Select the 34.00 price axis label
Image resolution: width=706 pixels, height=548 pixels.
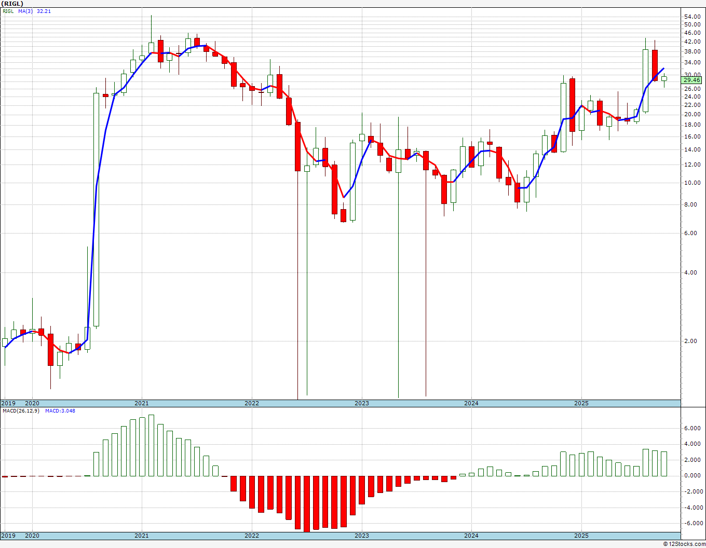(692, 62)
